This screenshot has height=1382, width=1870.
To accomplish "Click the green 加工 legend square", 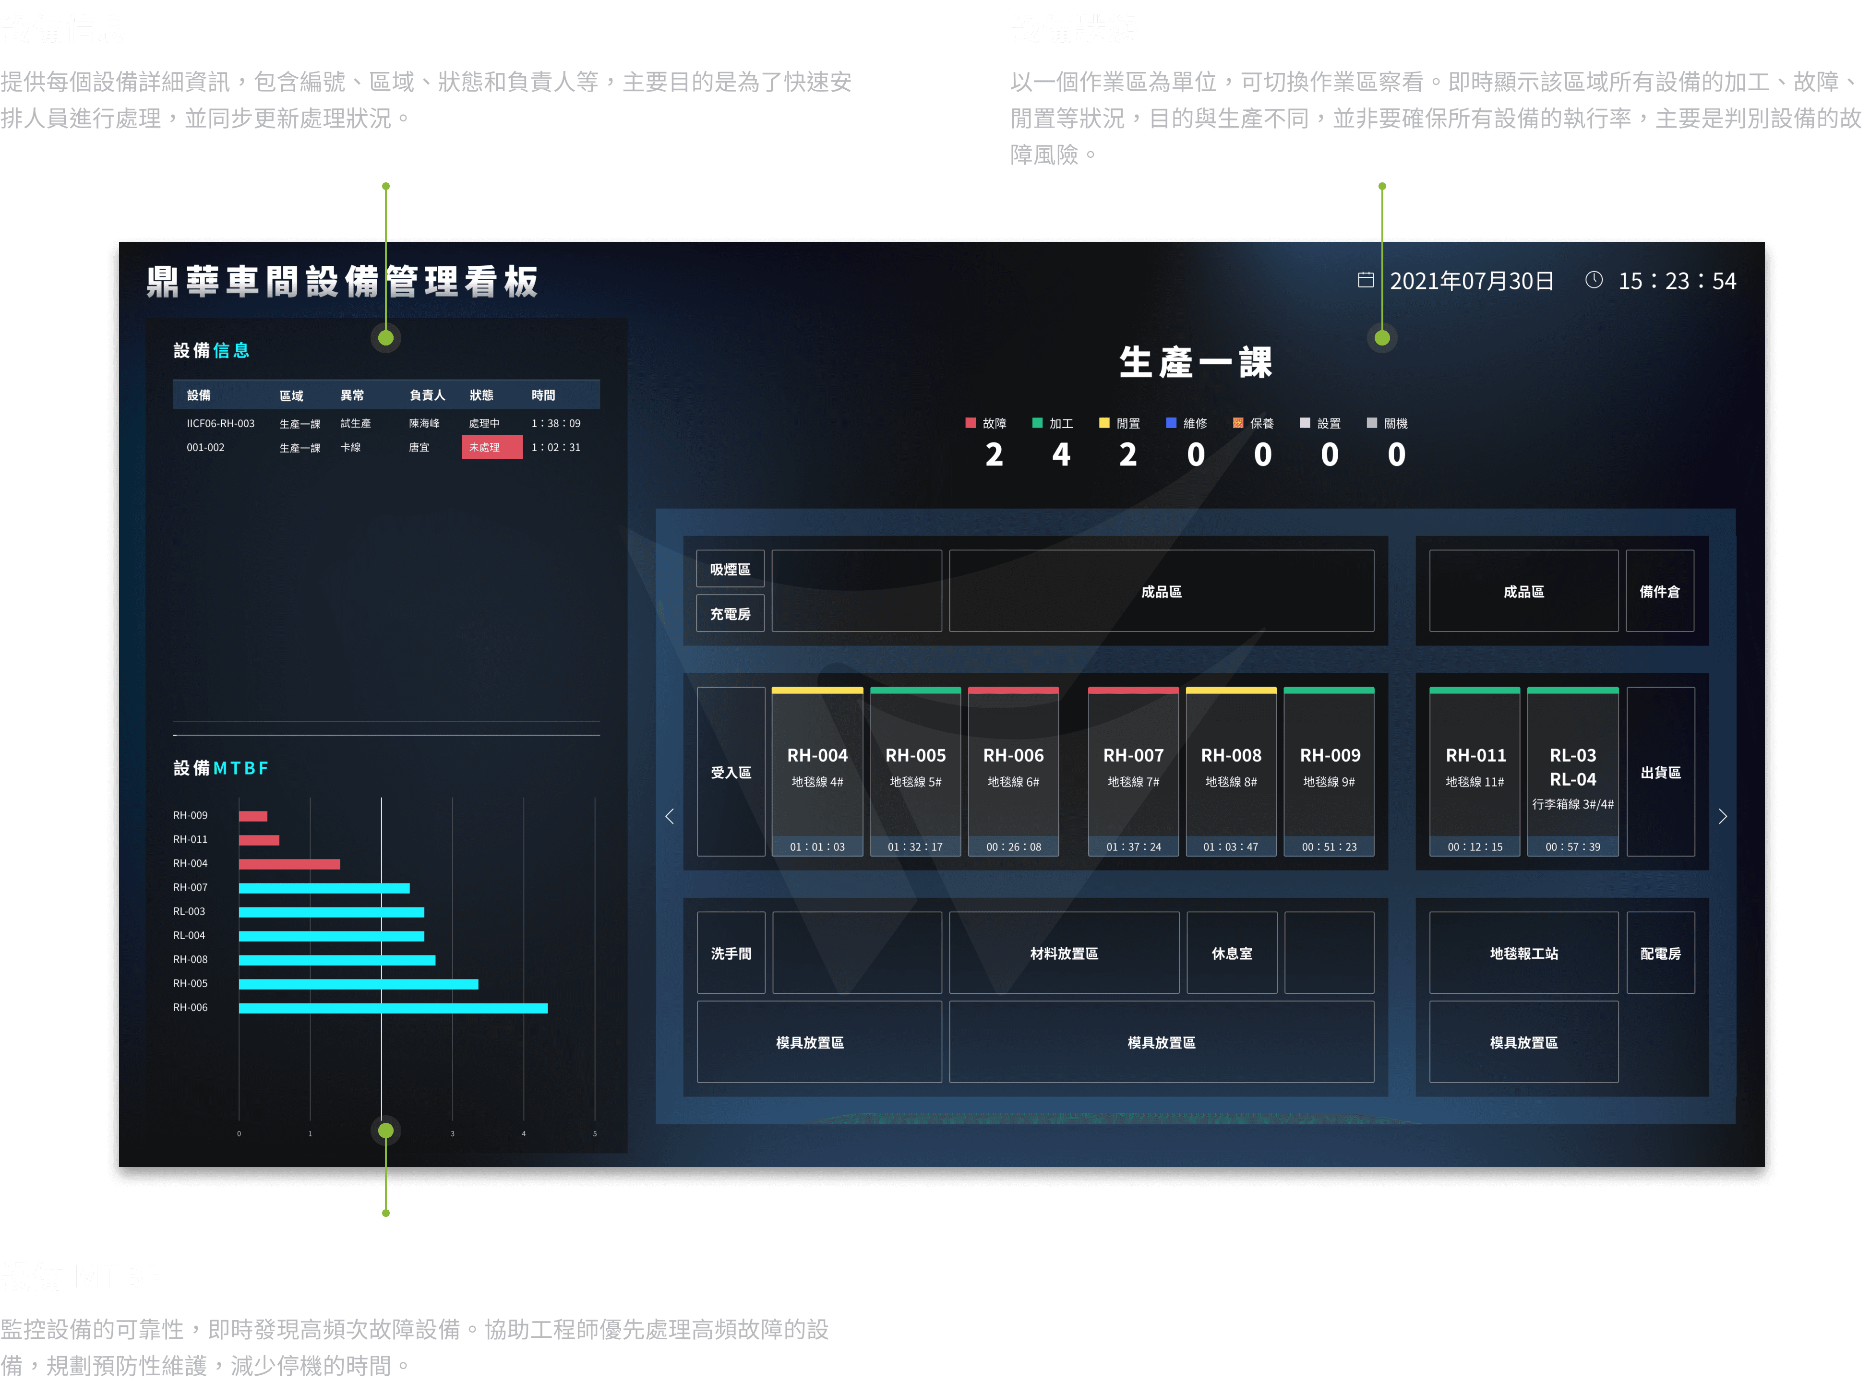I will 1038,423.
